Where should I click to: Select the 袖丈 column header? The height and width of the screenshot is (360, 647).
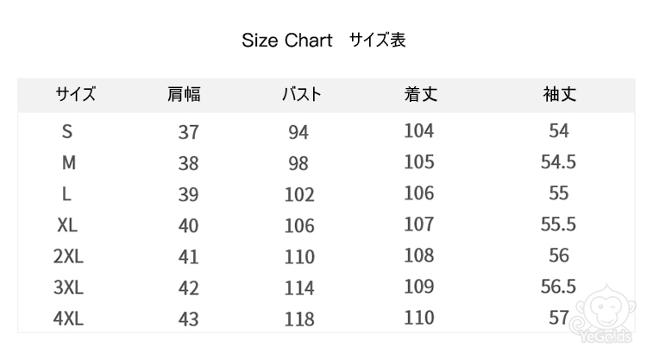point(559,94)
